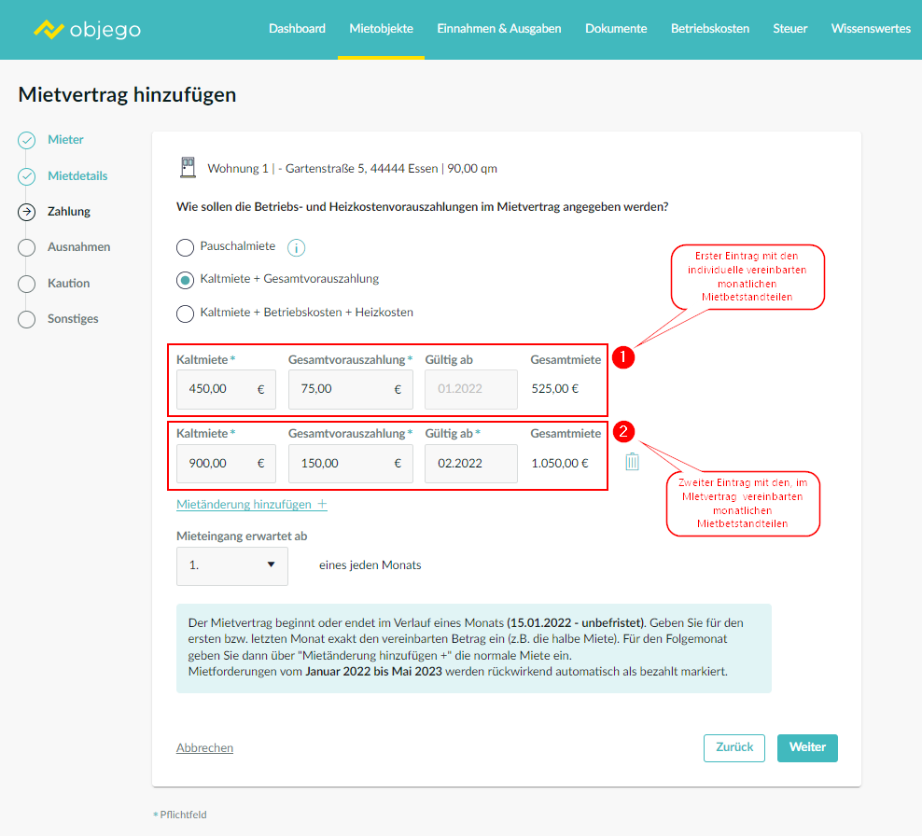
Task: Click the Mietdetails completed step checkmark
Action: (27, 176)
